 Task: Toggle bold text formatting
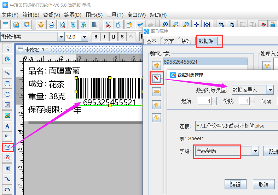[x=95, y=37]
